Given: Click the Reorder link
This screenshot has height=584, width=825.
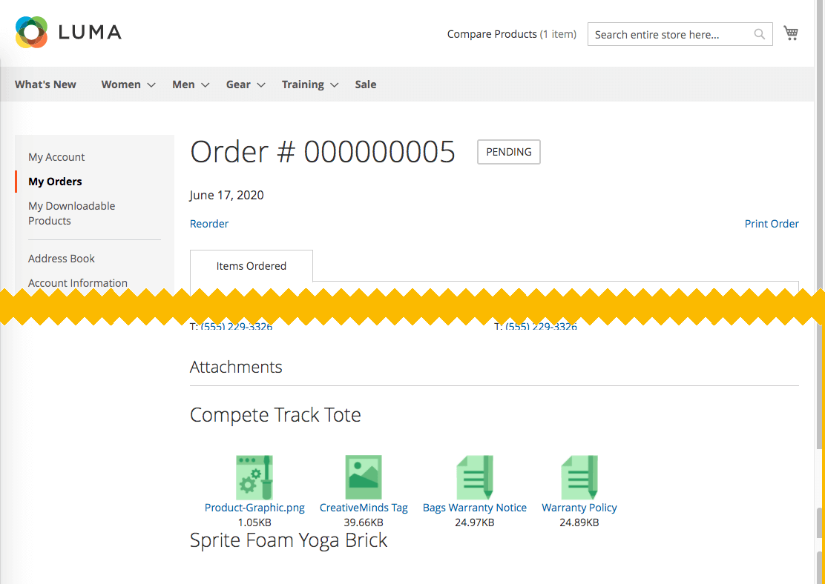Looking at the screenshot, I should tap(209, 224).
